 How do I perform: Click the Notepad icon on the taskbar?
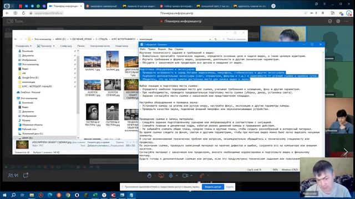pos(131,195)
